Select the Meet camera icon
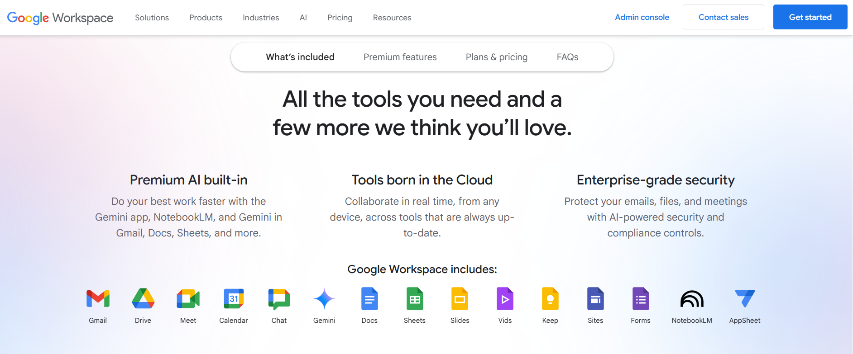 pos(188,299)
